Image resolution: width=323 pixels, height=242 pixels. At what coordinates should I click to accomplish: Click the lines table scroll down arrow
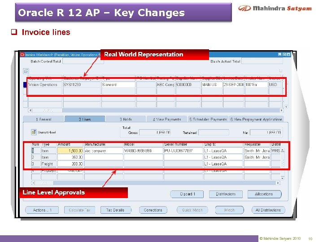283,177
